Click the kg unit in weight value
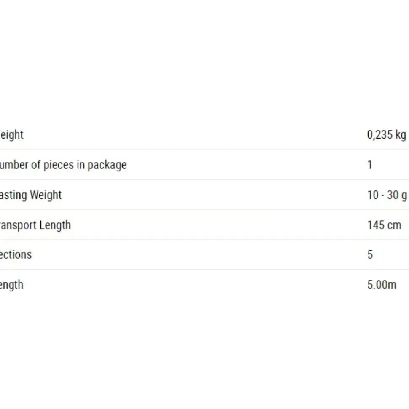 pos(401,135)
